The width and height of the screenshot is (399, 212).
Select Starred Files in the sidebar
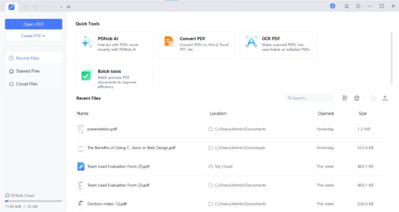[28, 71]
